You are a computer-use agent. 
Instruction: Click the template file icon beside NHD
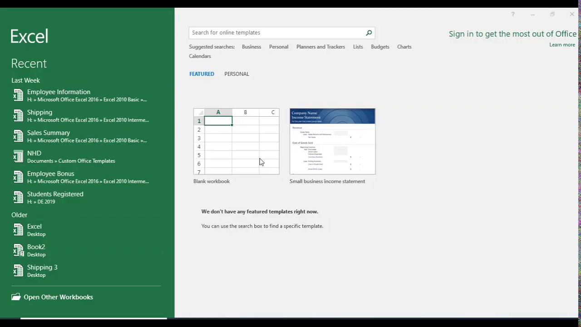pyautogui.click(x=18, y=157)
